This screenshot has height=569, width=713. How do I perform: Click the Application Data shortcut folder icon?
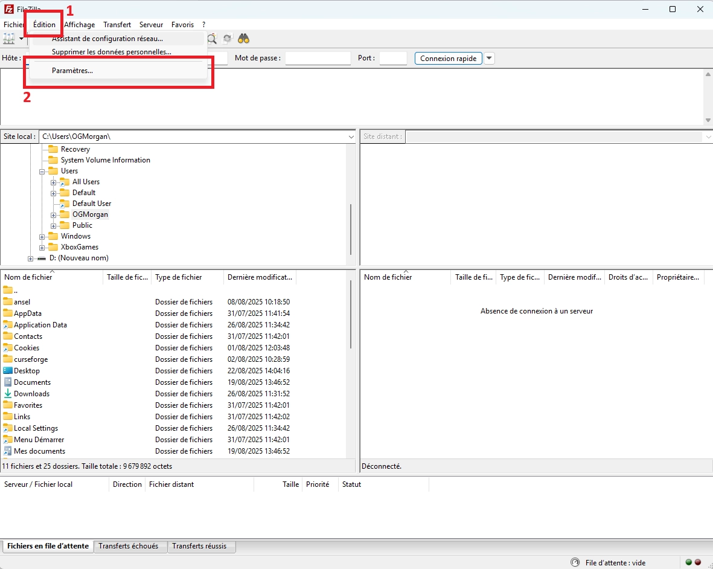coord(8,325)
